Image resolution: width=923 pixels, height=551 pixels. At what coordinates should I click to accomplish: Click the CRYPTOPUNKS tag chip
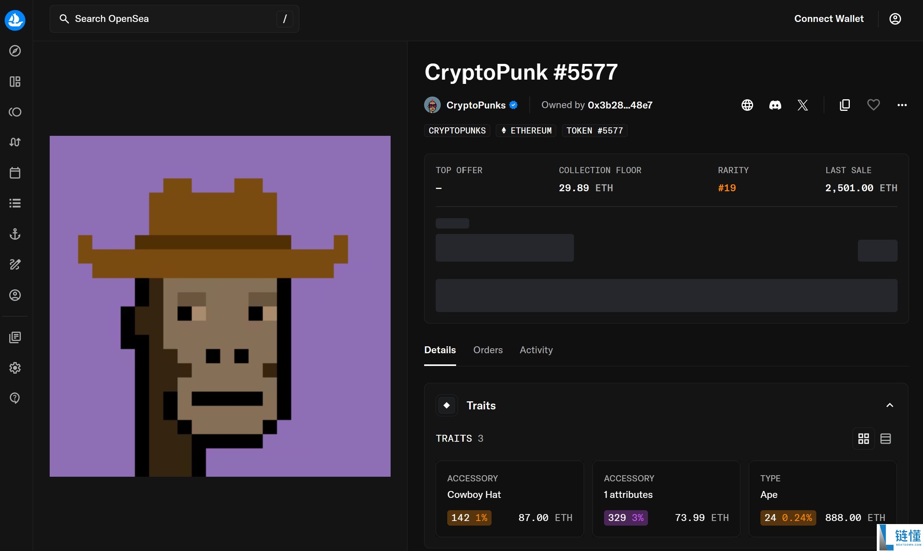[457, 131]
